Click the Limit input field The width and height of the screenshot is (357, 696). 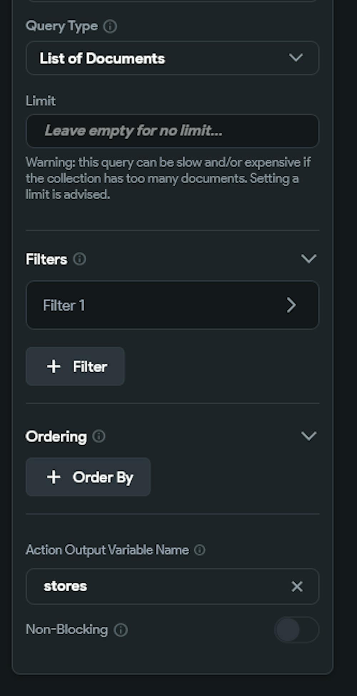click(x=172, y=131)
